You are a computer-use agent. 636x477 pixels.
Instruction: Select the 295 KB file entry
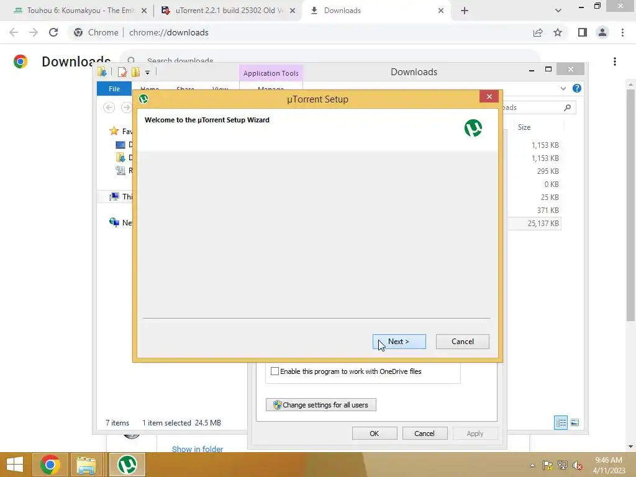click(548, 171)
